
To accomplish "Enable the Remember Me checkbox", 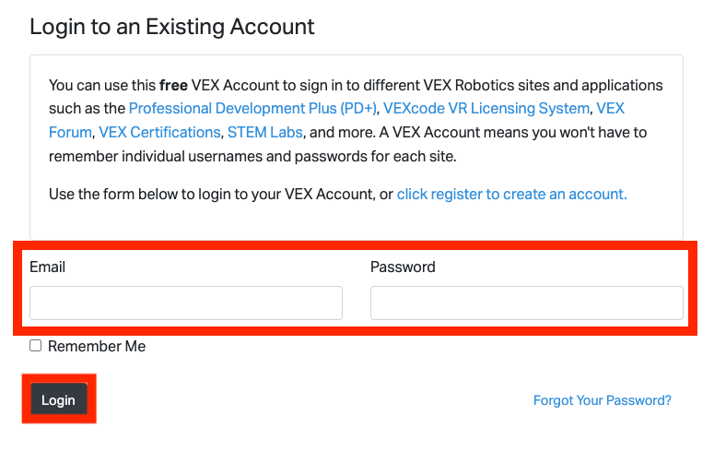I will point(36,346).
